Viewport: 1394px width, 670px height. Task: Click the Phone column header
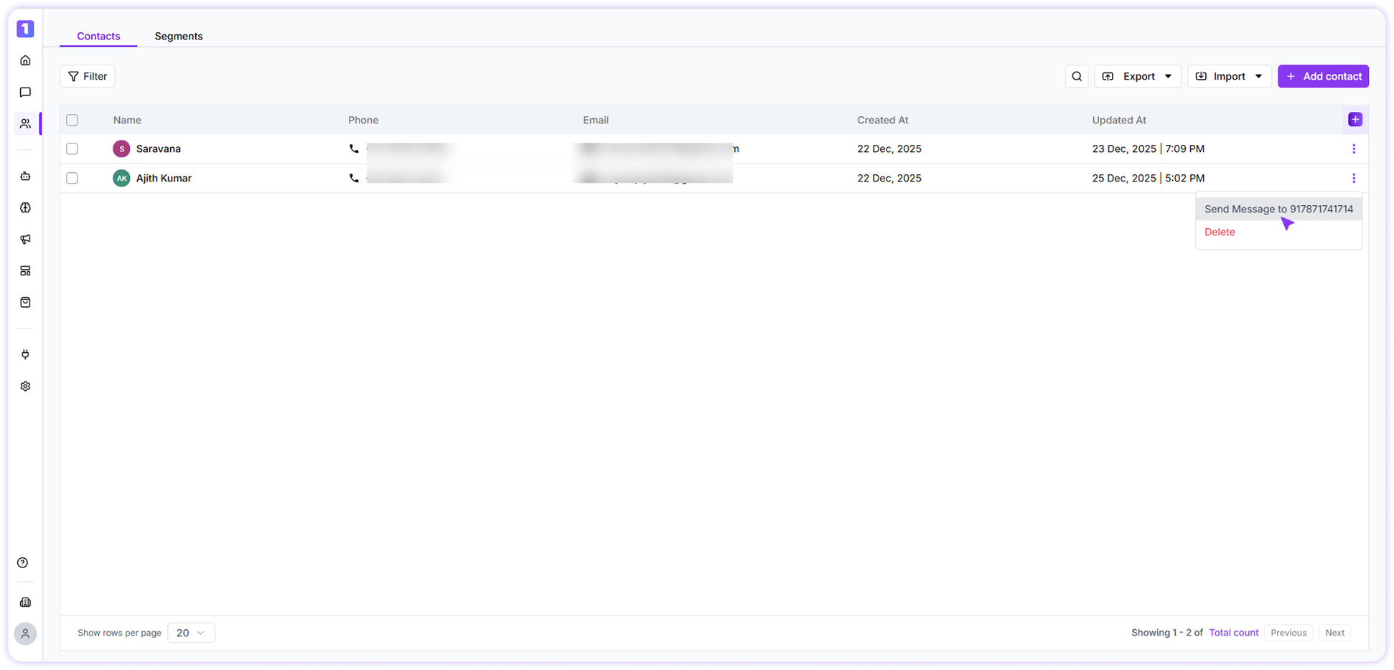click(x=363, y=121)
